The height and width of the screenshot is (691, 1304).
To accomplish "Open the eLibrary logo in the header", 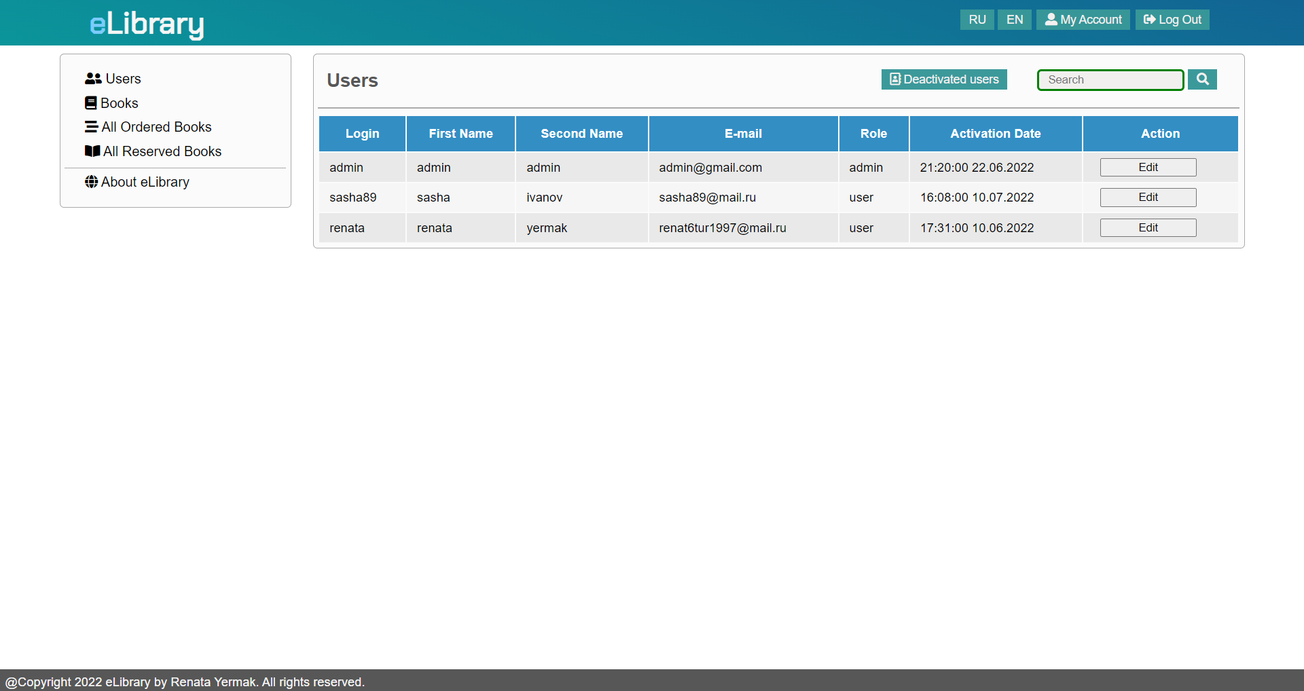I will point(145,24).
